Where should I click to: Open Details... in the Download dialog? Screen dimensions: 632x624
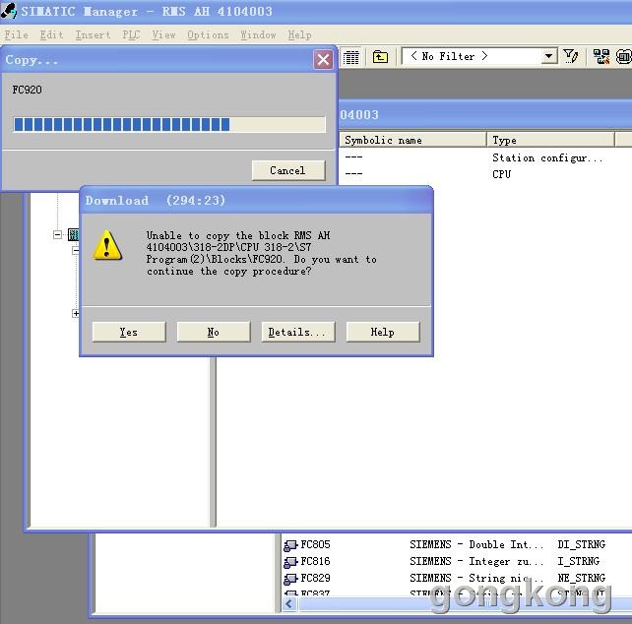(298, 332)
